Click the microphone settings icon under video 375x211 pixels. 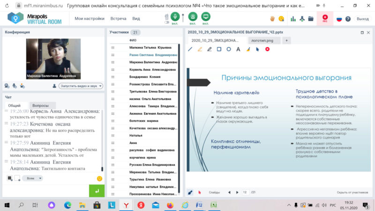pos(15,86)
